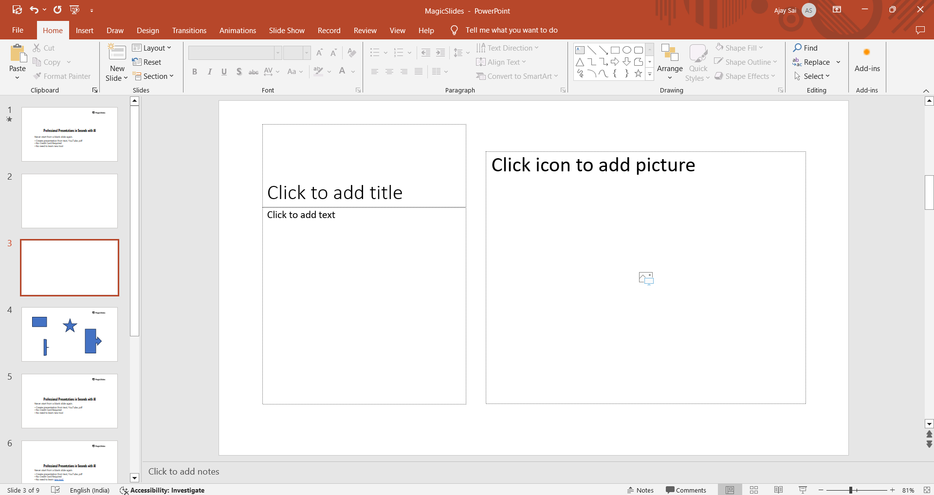Toggle the Notes pane in status bar
This screenshot has width=934, height=495.
pyautogui.click(x=640, y=490)
